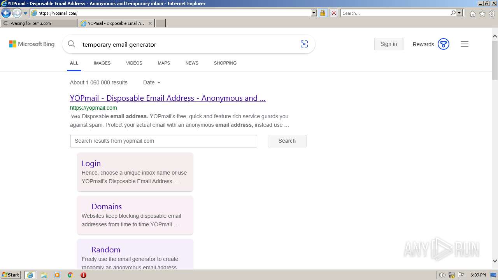The image size is (498, 280).
Task: Click the Bing search magnifier icon
Action: pos(72,44)
